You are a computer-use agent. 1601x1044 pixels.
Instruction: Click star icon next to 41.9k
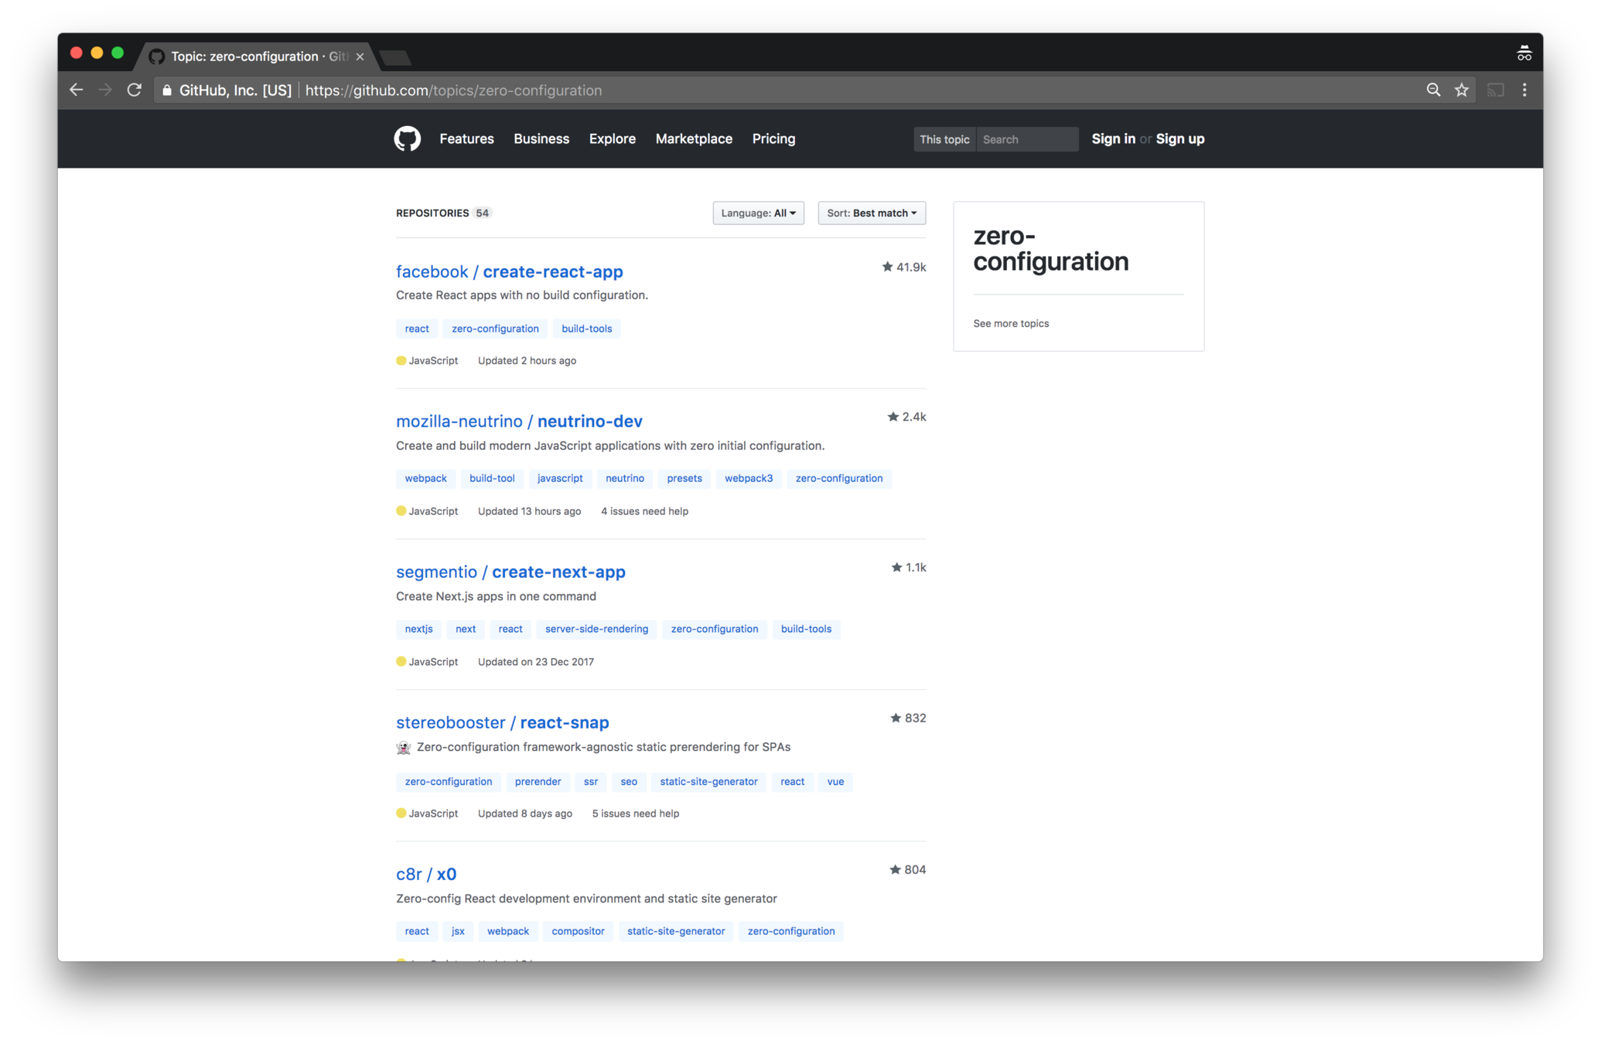point(887,267)
